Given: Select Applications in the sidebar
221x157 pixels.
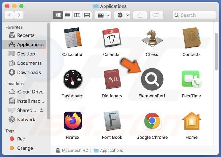Looking at the screenshot, I should (24, 44).
